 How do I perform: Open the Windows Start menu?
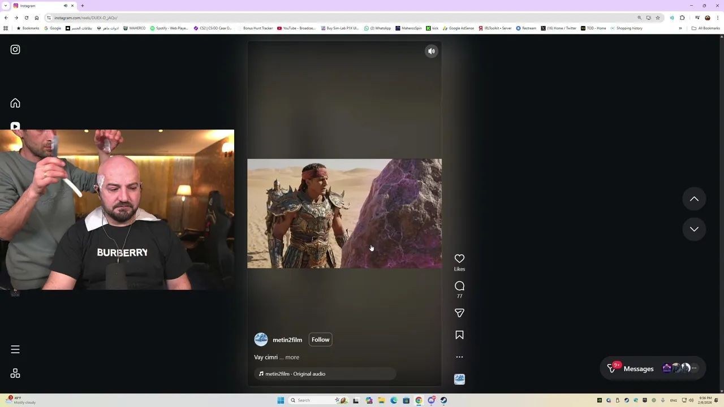(281, 400)
